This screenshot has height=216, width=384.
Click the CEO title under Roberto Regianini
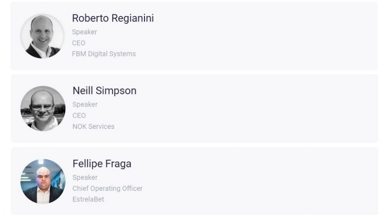(x=79, y=43)
